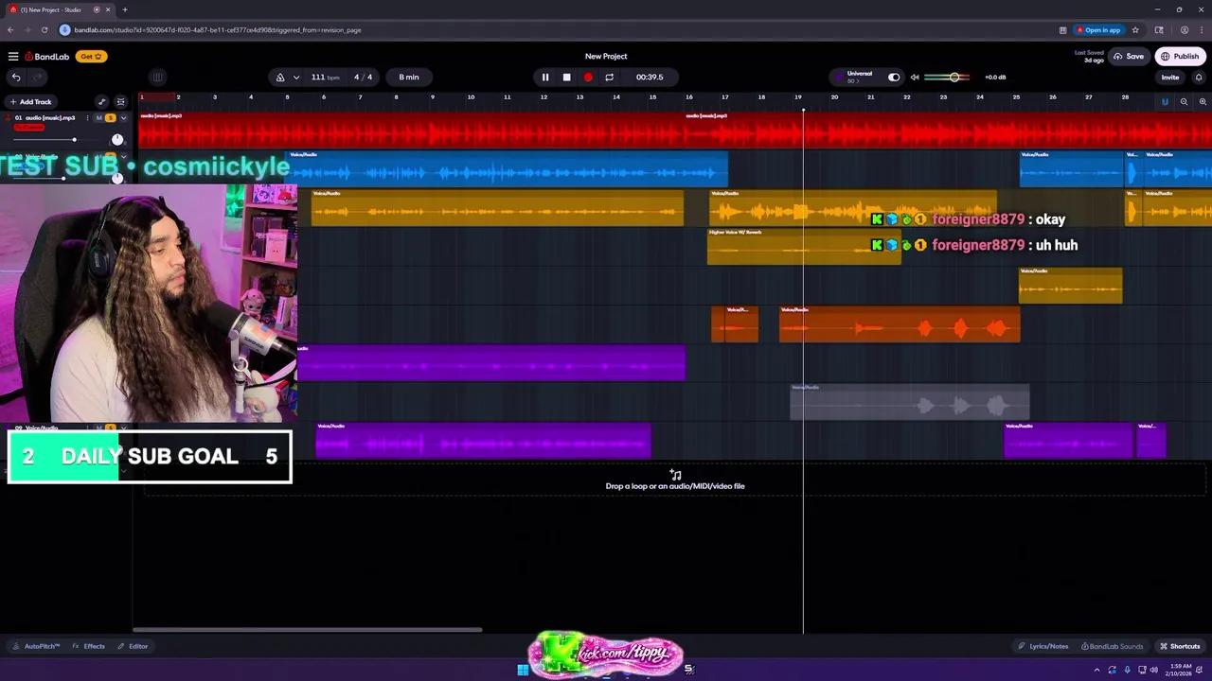Edit the 111 bpm tempo field
Image resolution: width=1212 pixels, height=681 pixels.
pos(325,78)
